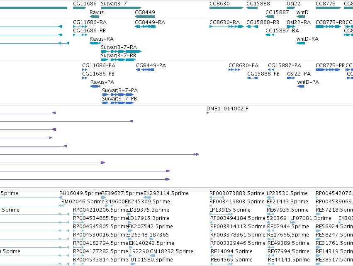This screenshot has height=266, width=353.
Task: Click transcript CG15887-RA
Action: 282,31
